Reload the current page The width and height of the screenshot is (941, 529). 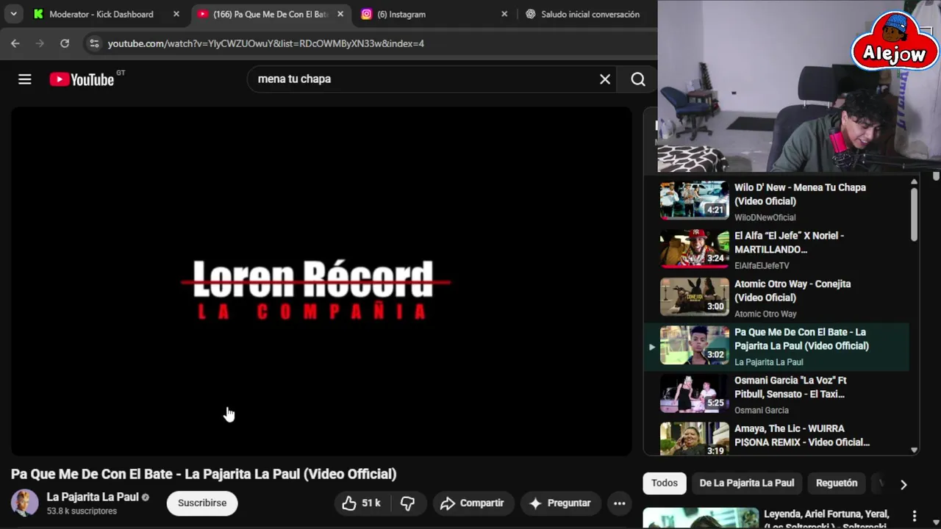[x=65, y=43]
